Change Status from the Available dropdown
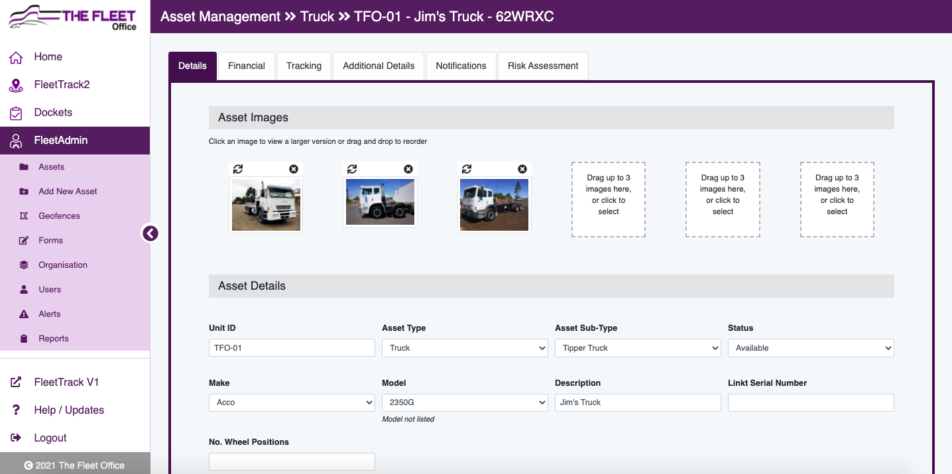The width and height of the screenshot is (952, 474). coord(810,347)
